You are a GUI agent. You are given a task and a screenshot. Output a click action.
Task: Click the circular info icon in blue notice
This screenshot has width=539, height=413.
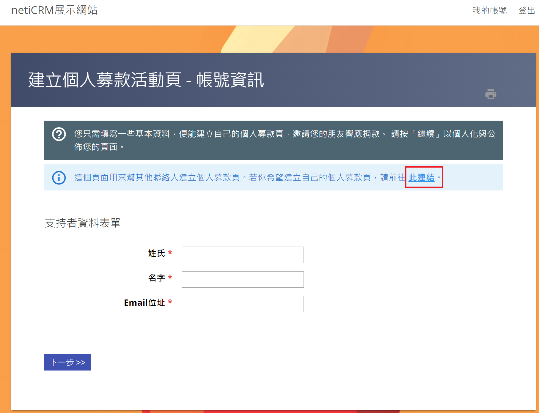coord(59,177)
